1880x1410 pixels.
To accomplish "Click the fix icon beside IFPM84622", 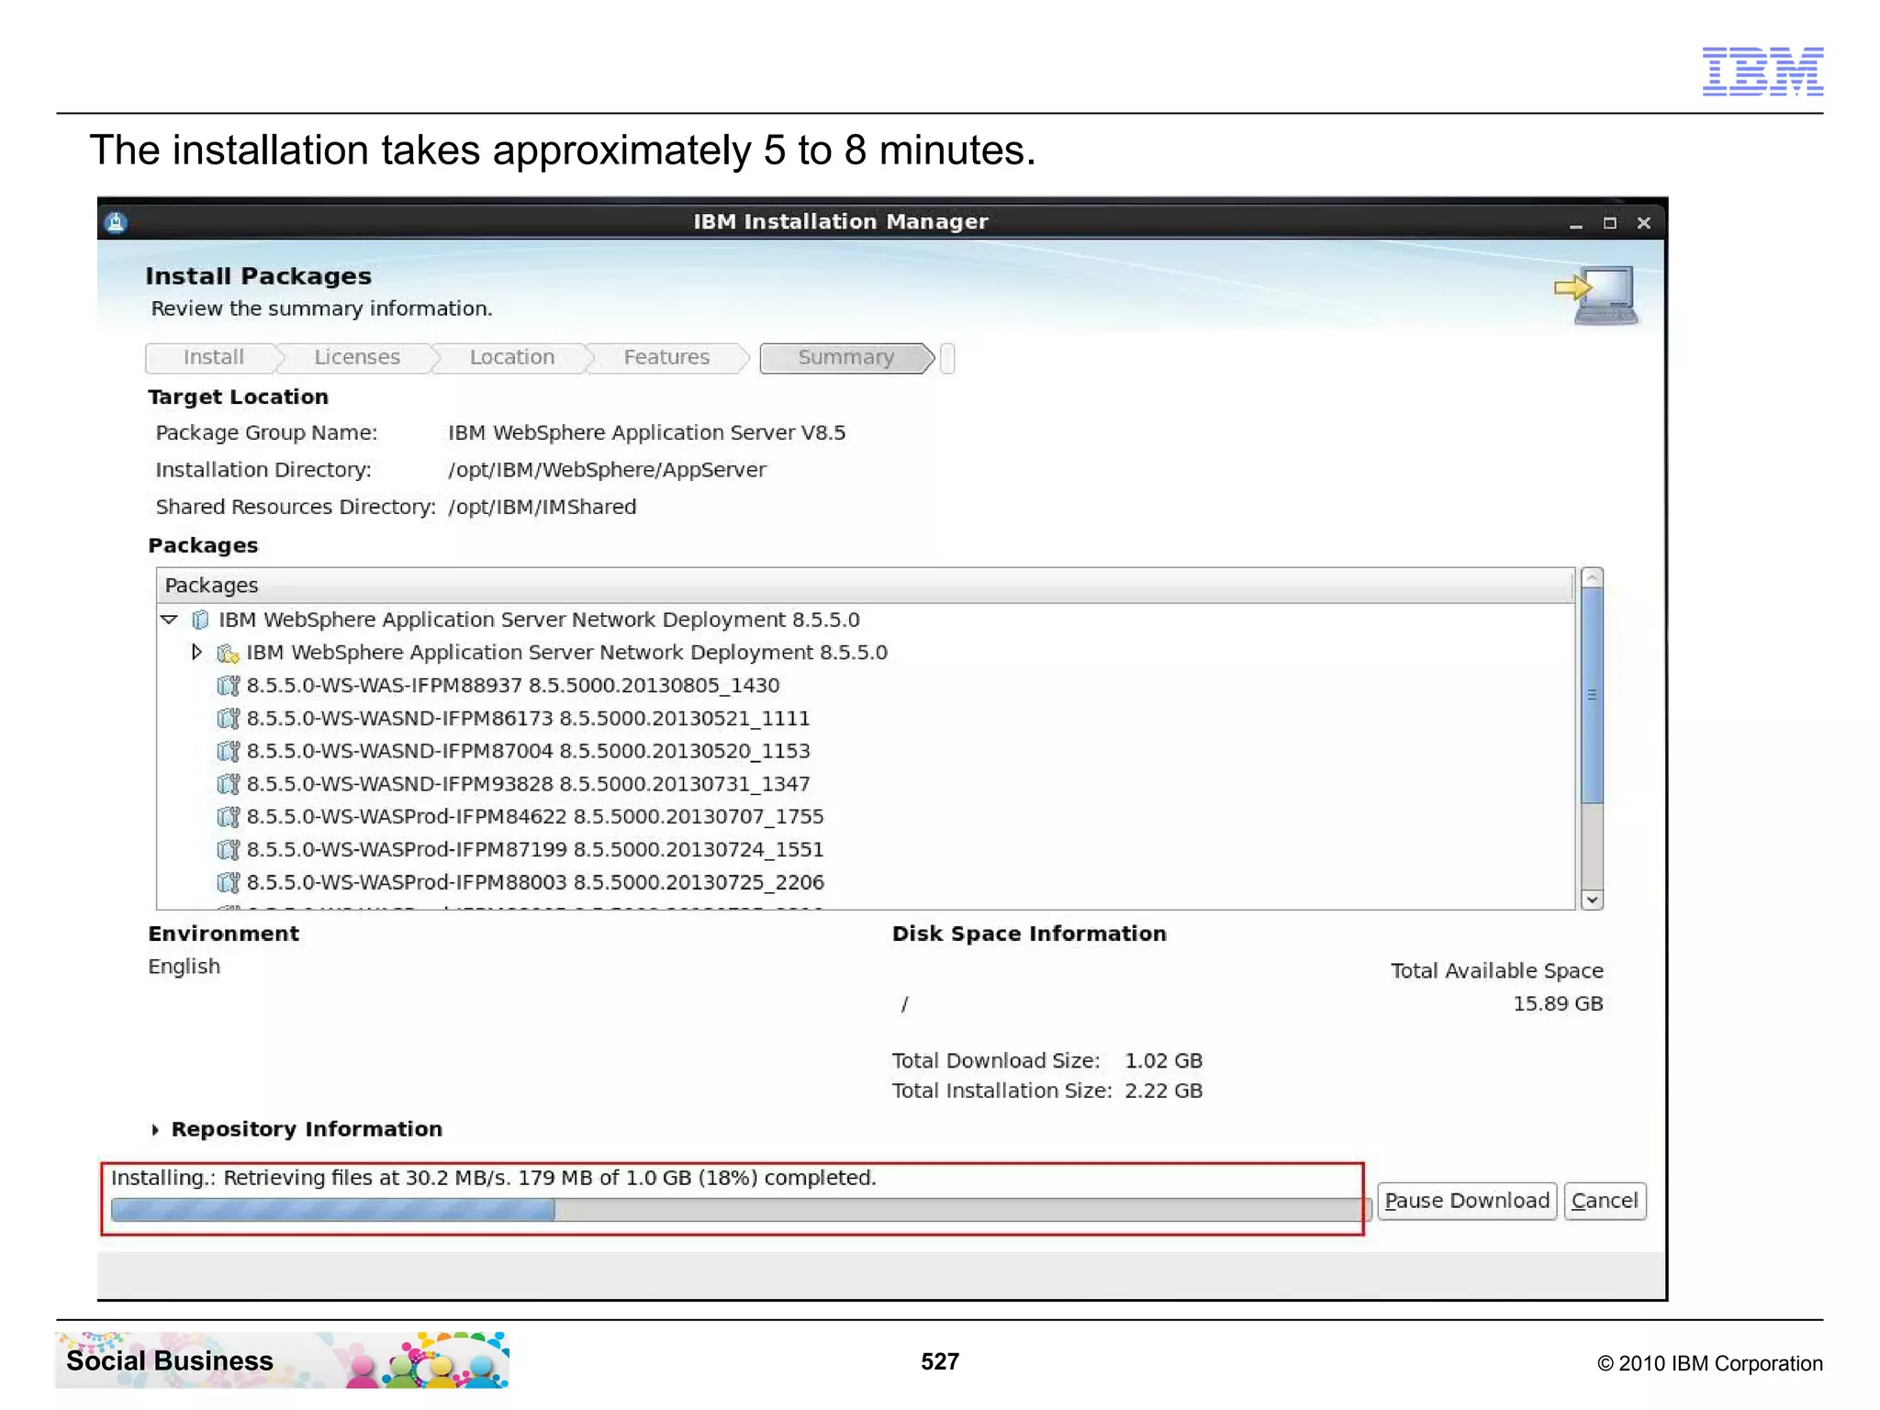I will (228, 817).
